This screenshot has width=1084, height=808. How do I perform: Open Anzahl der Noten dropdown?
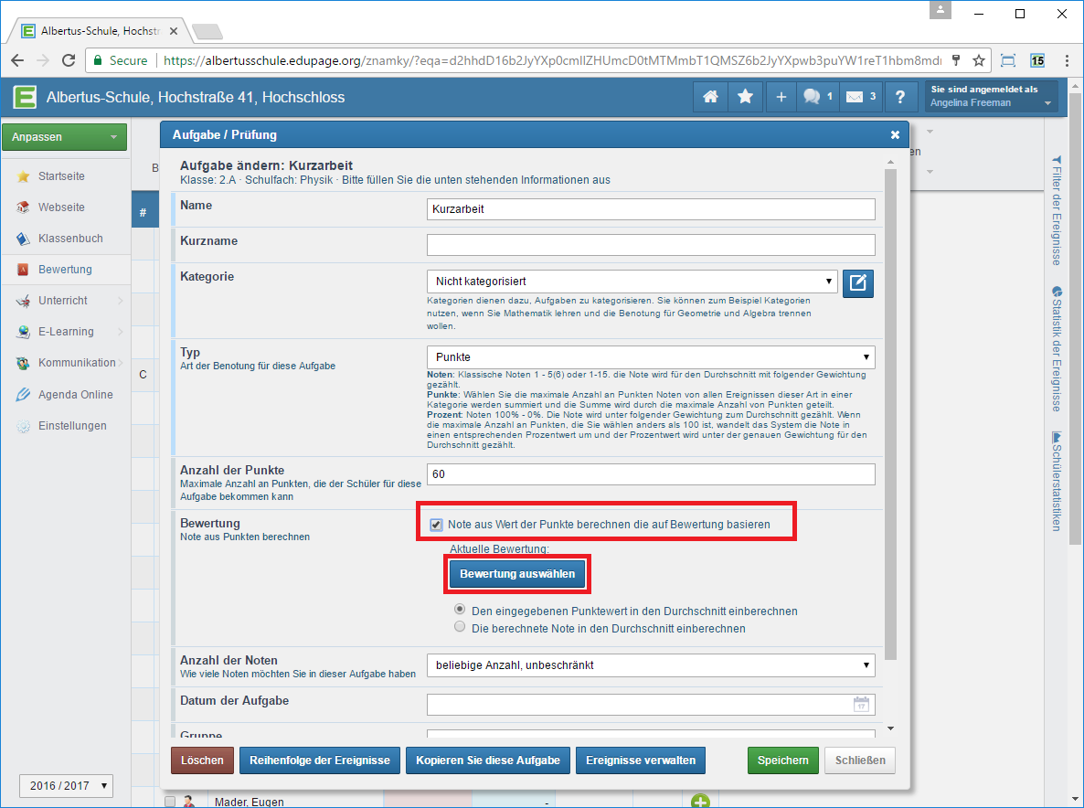[651, 664]
